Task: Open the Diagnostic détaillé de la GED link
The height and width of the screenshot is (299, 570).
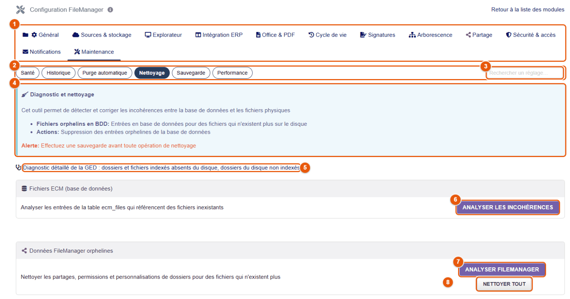Action: pyautogui.click(x=161, y=167)
